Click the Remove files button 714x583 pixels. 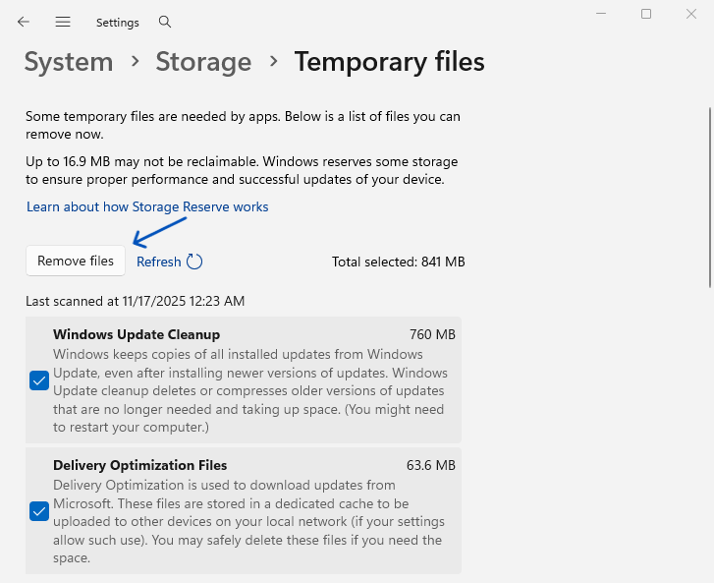click(x=76, y=261)
